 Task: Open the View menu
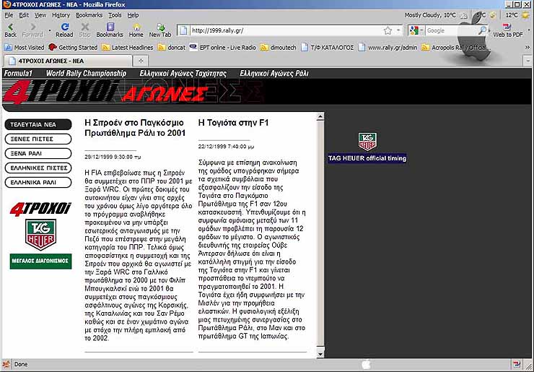tap(40, 15)
